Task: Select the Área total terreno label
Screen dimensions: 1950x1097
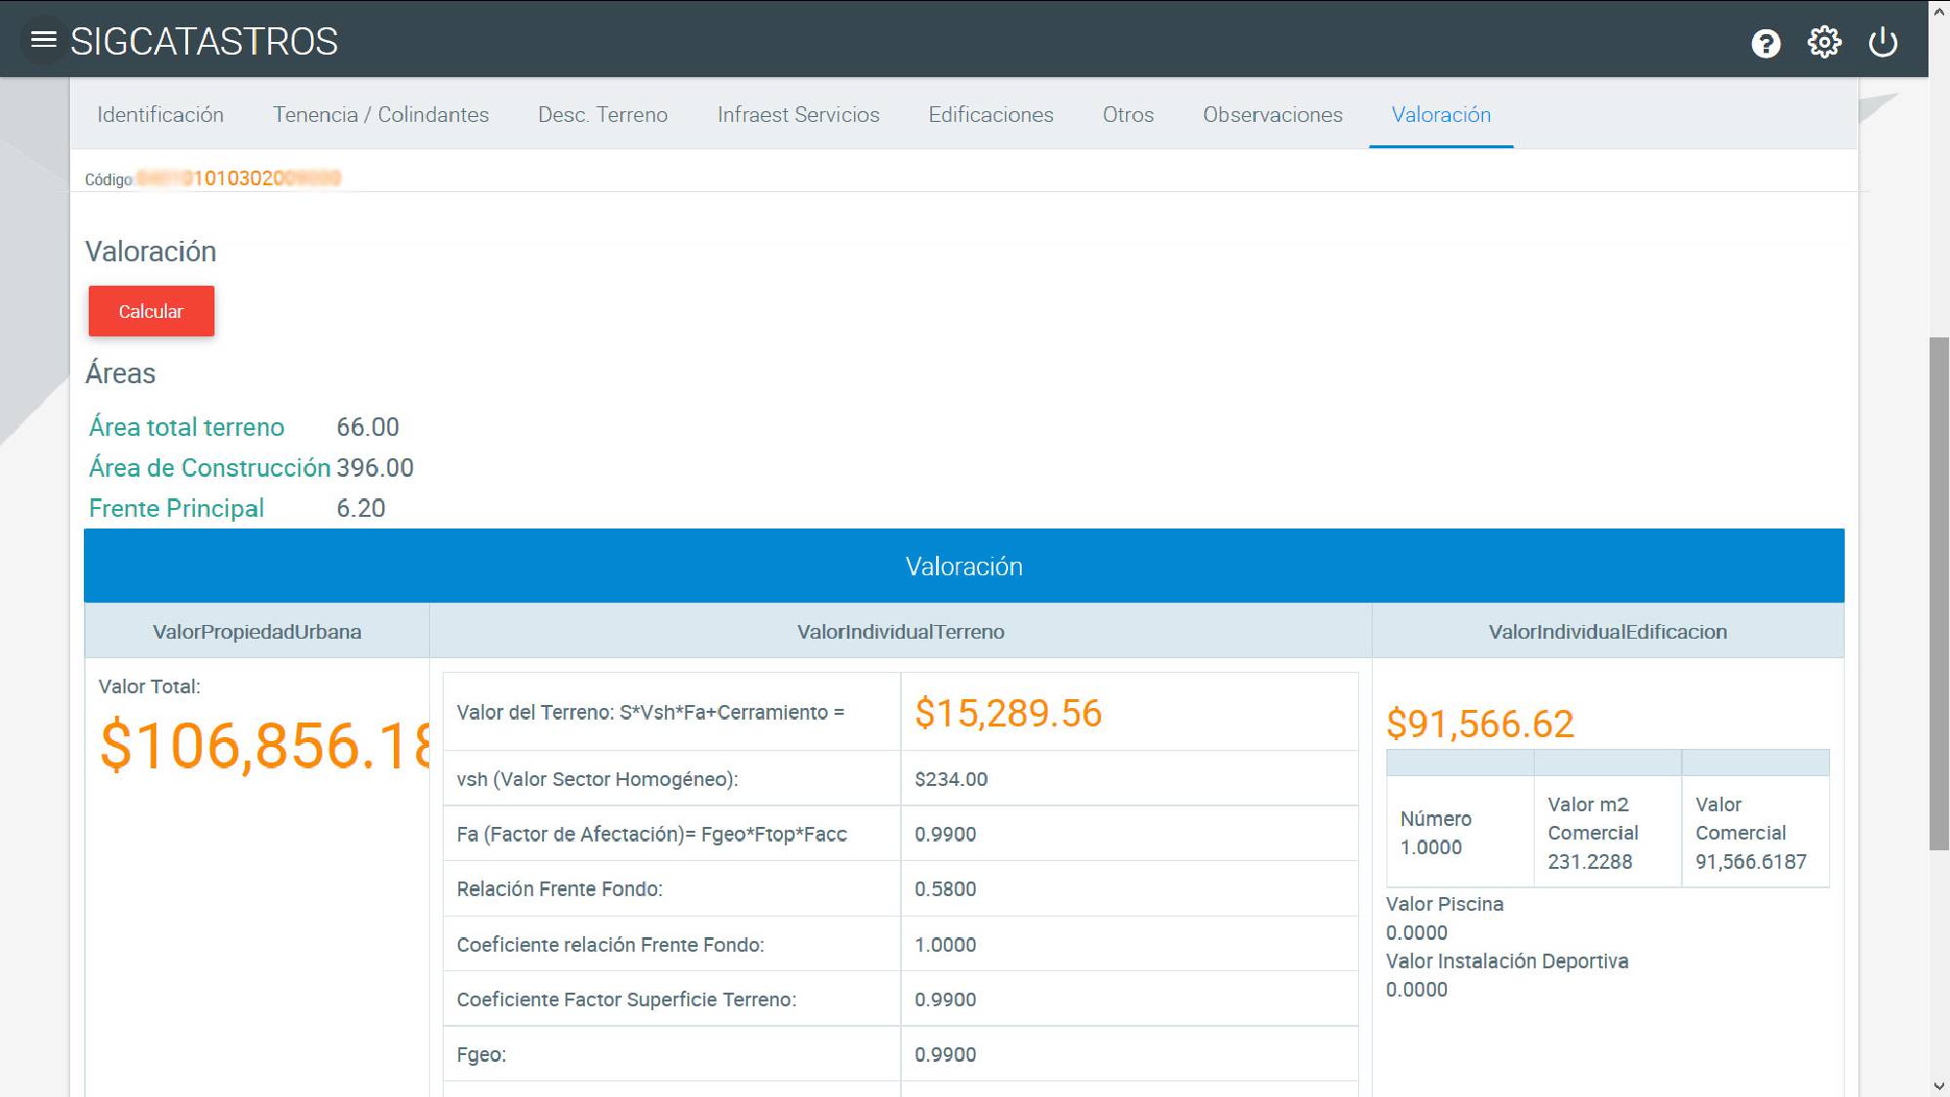Action: (186, 427)
